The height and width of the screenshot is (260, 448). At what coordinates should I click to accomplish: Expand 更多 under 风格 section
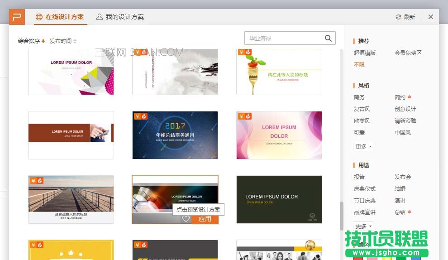pos(363,146)
